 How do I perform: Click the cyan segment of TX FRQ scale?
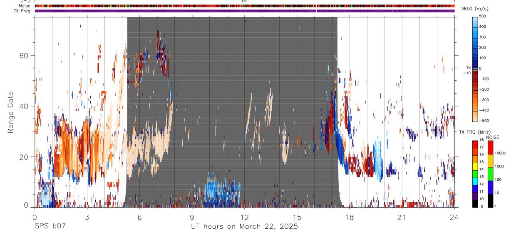pyautogui.click(x=476, y=182)
